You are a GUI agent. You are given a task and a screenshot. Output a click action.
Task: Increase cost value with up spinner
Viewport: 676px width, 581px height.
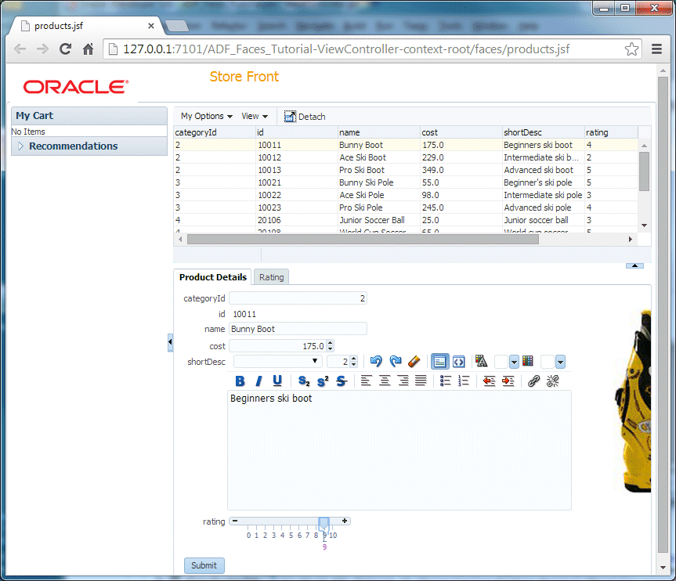coord(331,343)
